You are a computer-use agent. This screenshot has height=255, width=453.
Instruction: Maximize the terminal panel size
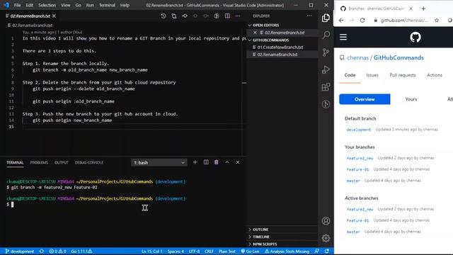[227, 162]
